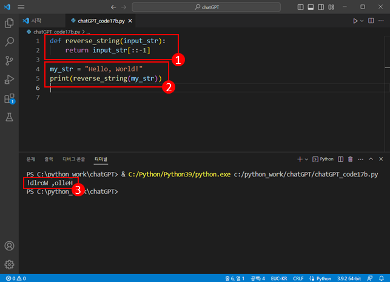Kill terminal with the trash icon
This screenshot has height=282, width=390.
[x=351, y=159]
